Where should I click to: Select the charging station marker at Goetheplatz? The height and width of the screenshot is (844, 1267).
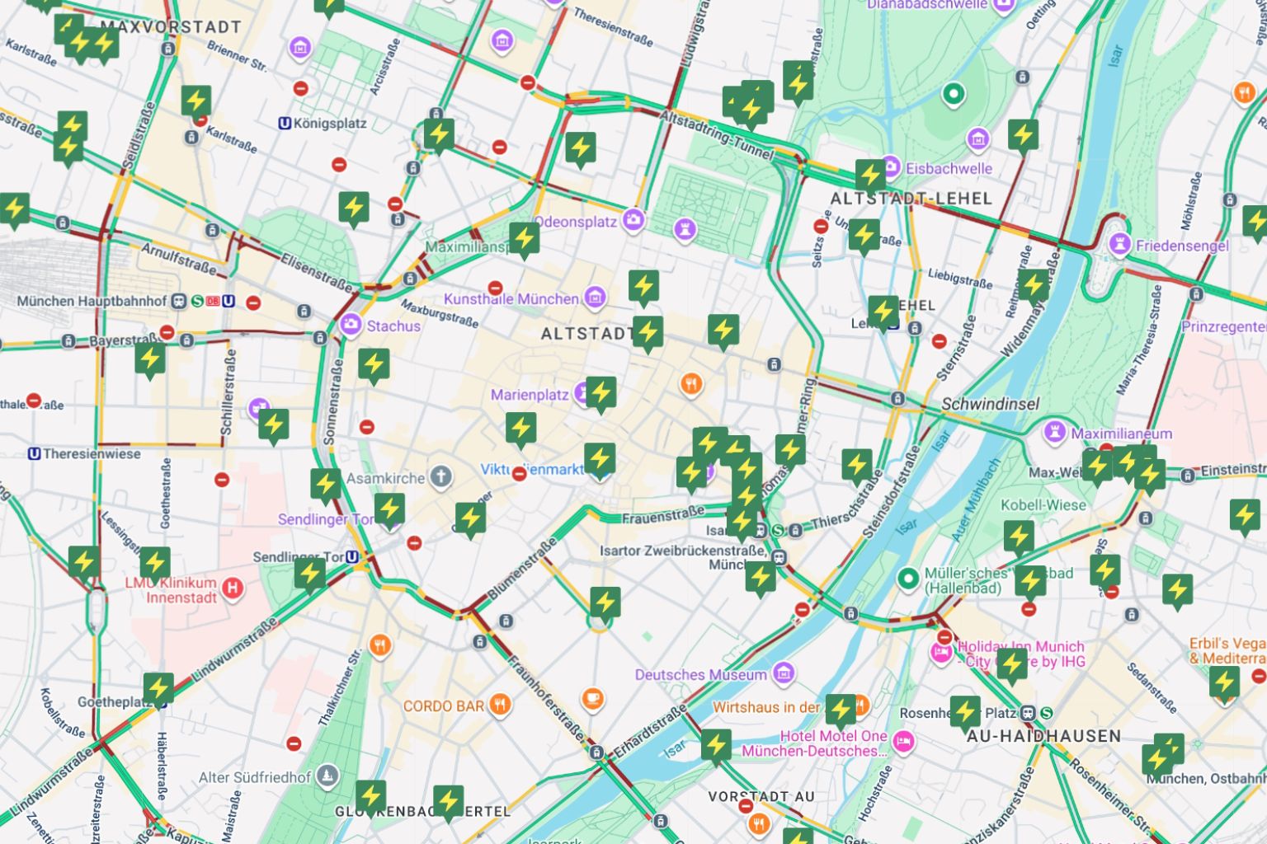[158, 688]
